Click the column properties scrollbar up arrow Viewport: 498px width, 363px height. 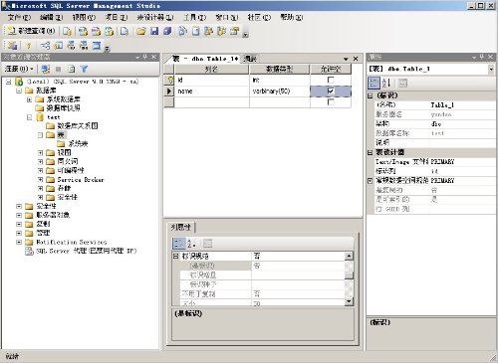click(x=349, y=256)
